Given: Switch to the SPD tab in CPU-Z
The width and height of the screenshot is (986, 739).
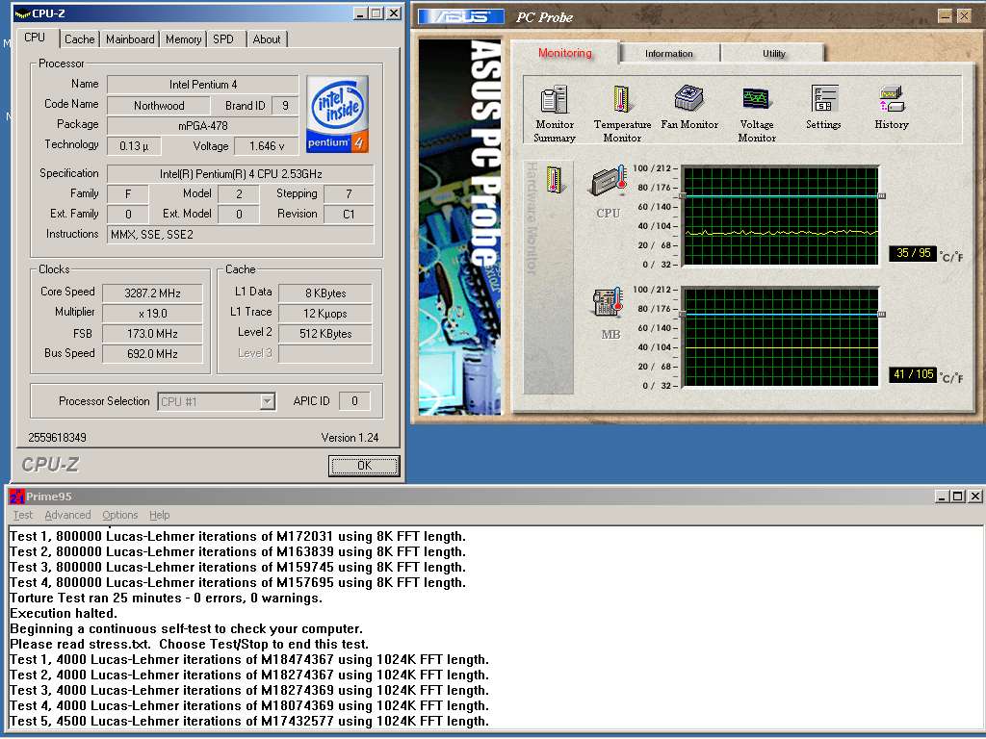Looking at the screenshot, I should [x=223, y=38].
